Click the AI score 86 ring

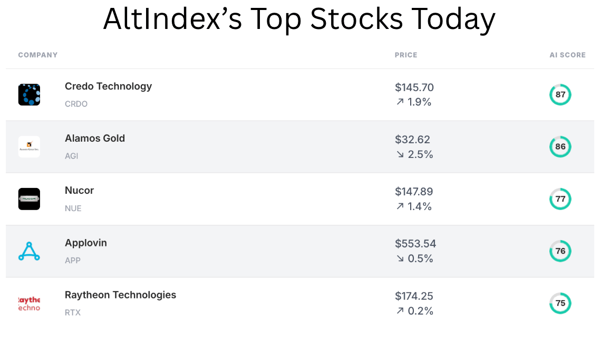560,147
